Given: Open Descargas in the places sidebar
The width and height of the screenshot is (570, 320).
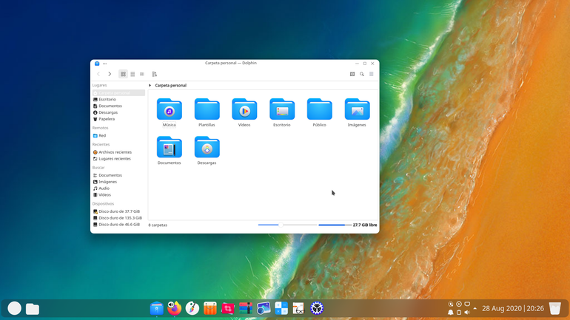Looking at the screenshot, I should [x=118, y=112].
